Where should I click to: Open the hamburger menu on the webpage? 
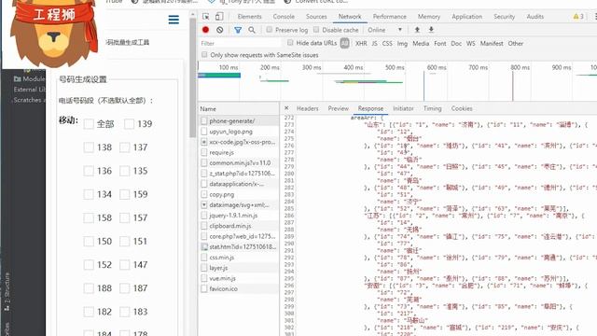pos(174,20)
